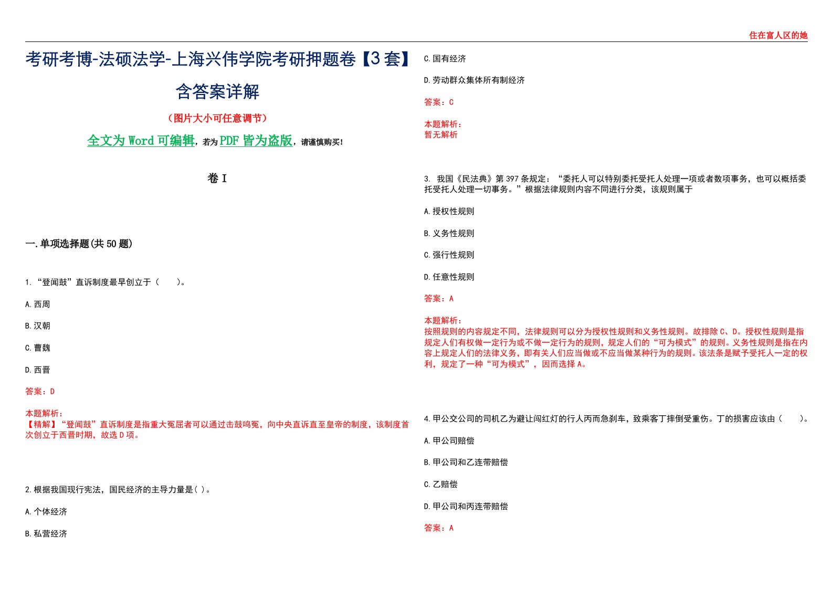Viewport: 833px width, 589px height.
Task: Click the header text '住在富人区的她'
Action: coord(778,35)
